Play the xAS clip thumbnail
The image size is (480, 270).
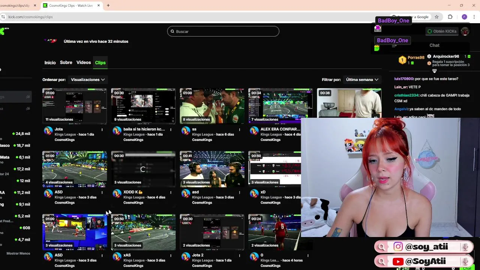coord(143,232)
